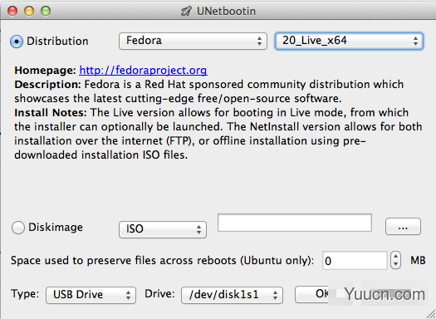Select the Diskimage radio button
436x319 pixels.
point(18,228)
